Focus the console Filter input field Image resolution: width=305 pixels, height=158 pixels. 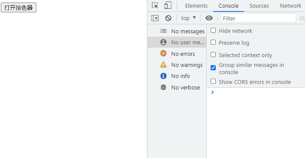[258, 18]
